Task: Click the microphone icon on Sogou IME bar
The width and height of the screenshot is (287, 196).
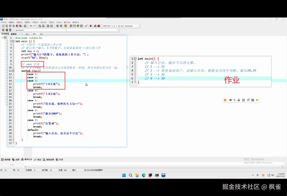Action: tap(239, 100)
